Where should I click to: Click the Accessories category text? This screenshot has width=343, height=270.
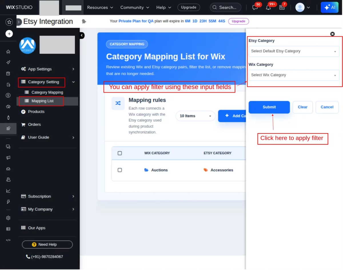(222, 170)
